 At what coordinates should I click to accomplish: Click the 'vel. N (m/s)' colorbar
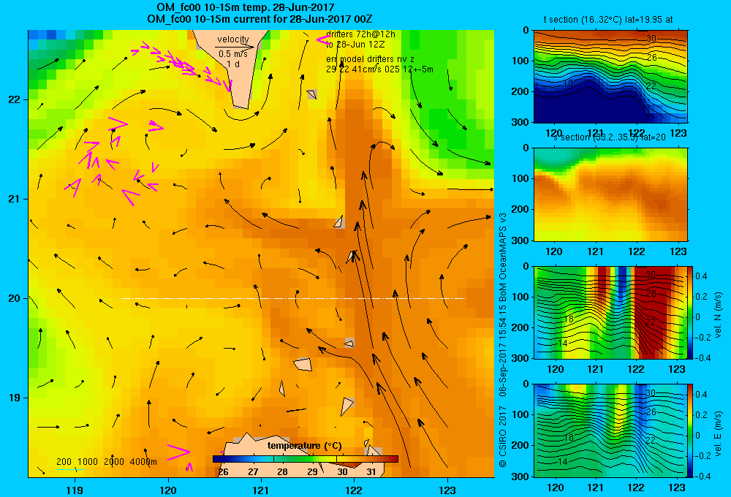click(691, 312)
